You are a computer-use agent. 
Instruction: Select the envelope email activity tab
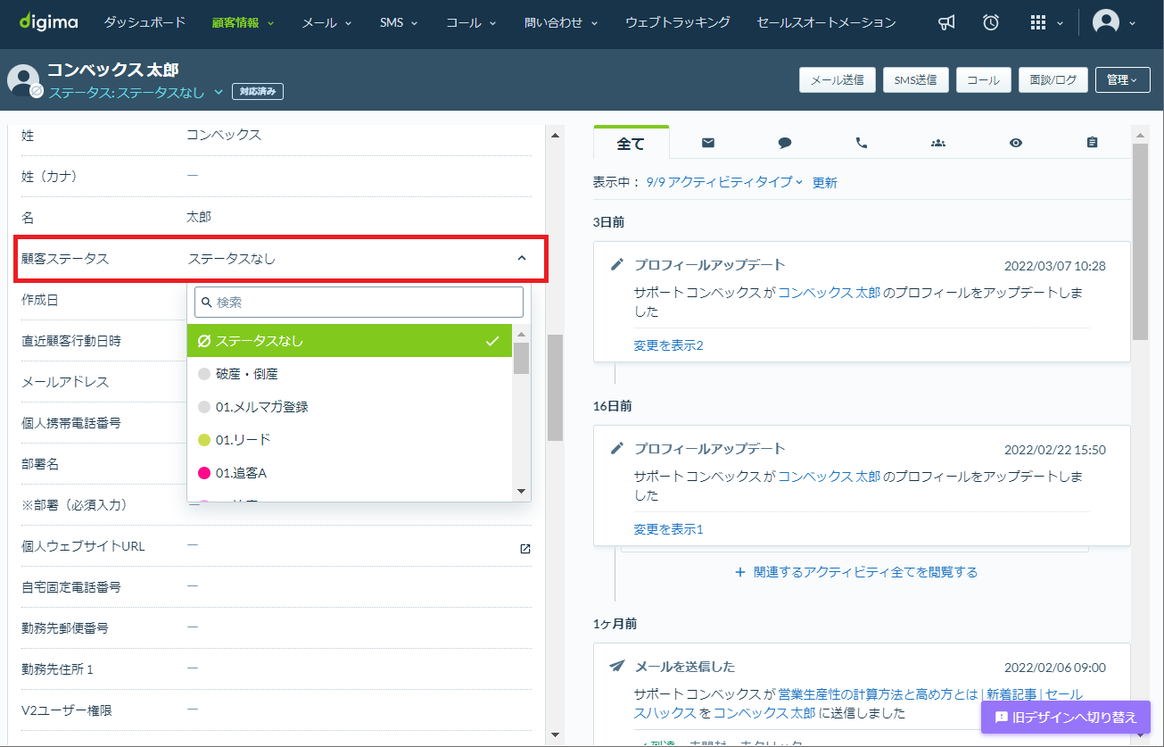click(708, 143)
